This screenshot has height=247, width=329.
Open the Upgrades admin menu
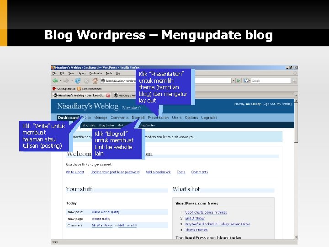coord(209,118)
